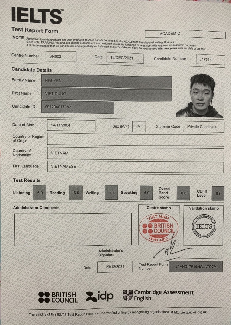Viewport: 231px width, 325px height.
Task: Click the "Test Results" section heading
Action: click(x=27, y=180)
